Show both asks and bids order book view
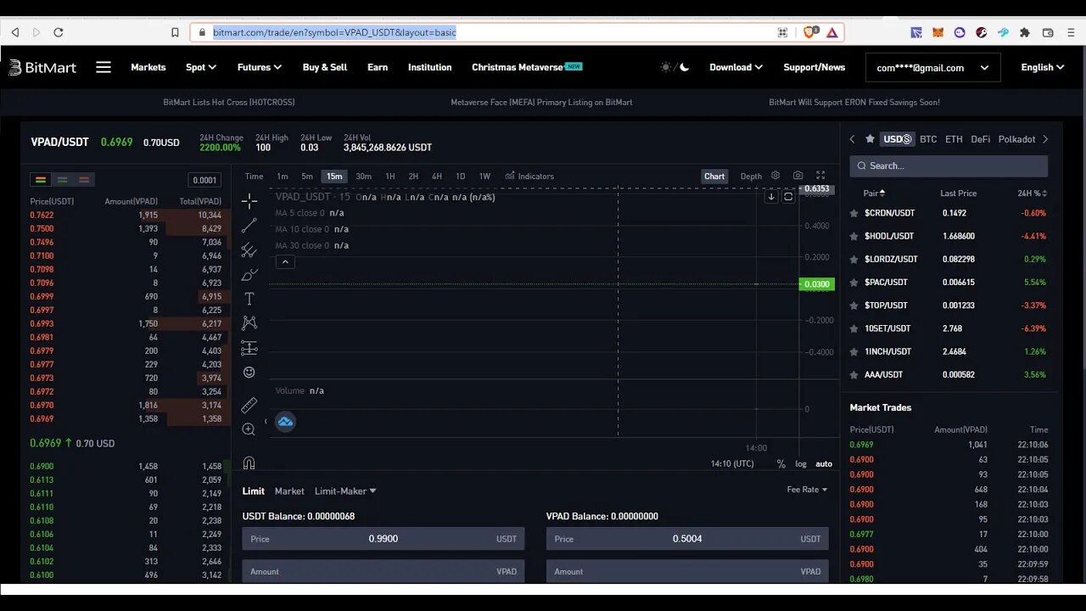 [x=40, y=180]
